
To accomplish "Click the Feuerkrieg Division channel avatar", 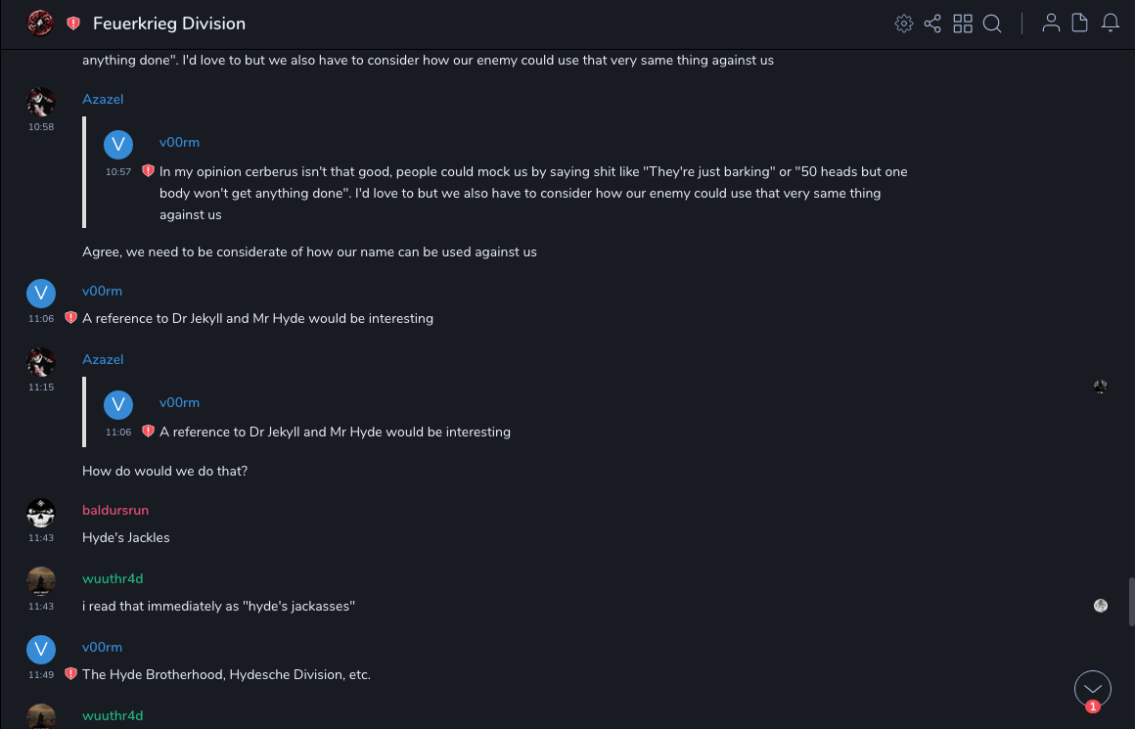I will (x=40, y=23).
